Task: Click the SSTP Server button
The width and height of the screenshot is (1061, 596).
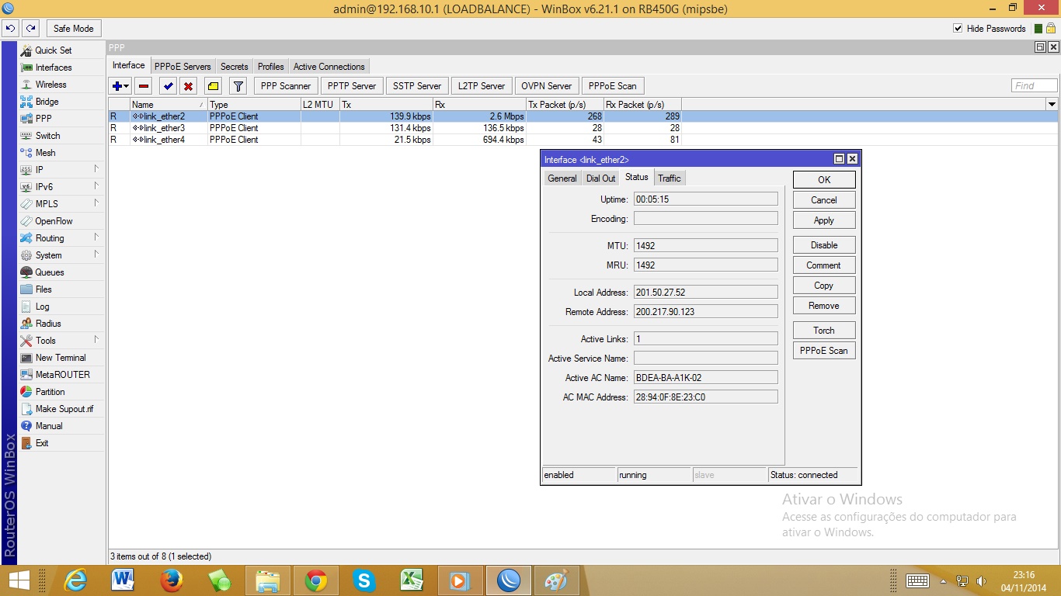Action: [417, 86]
